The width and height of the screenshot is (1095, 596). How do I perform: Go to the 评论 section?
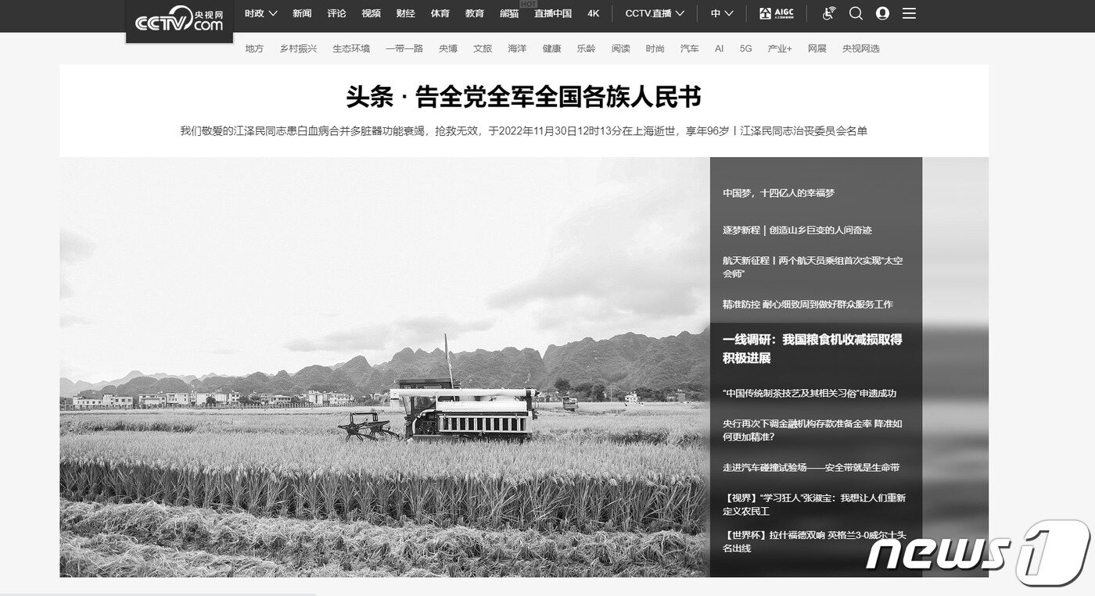[336, 13]
